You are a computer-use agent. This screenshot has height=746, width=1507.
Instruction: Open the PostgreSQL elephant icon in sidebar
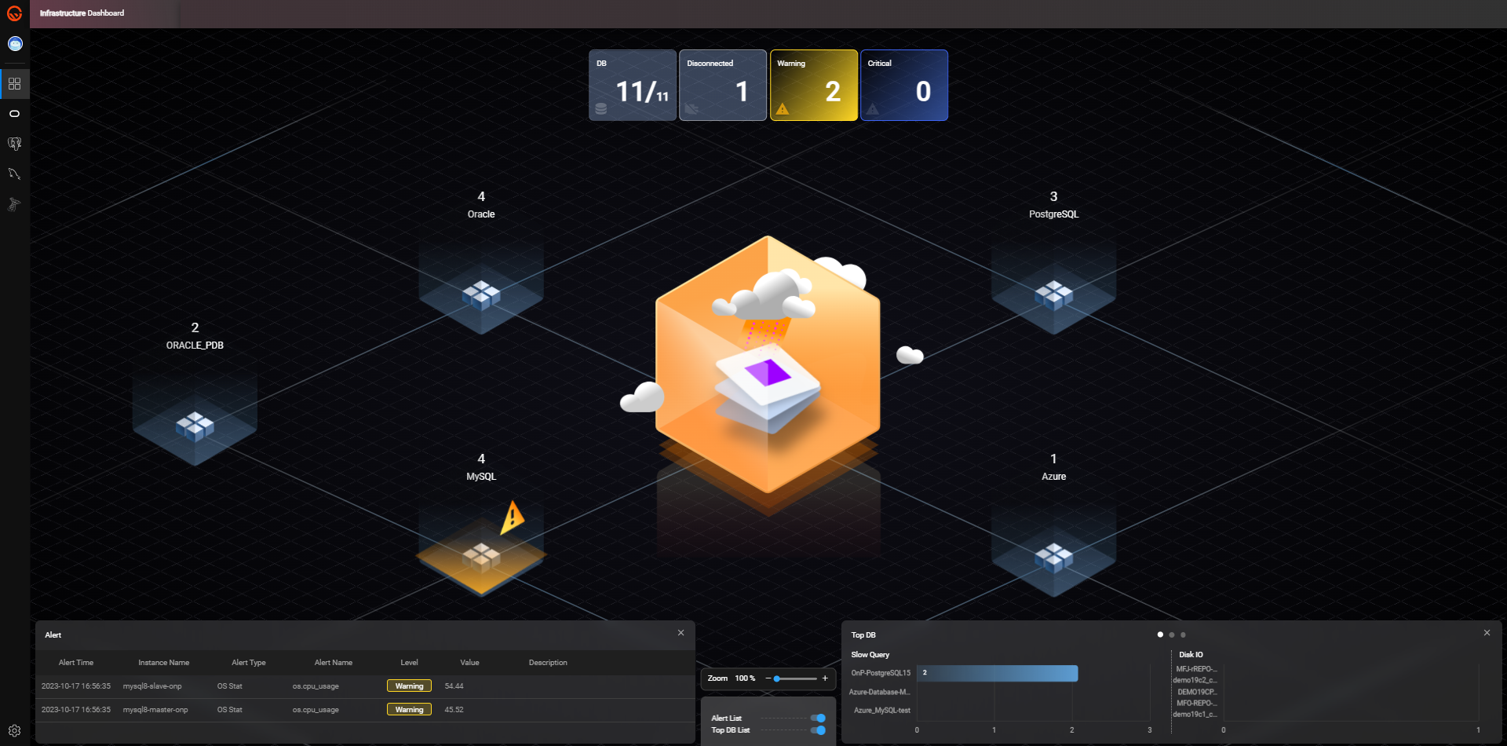(x=14, y=144)
